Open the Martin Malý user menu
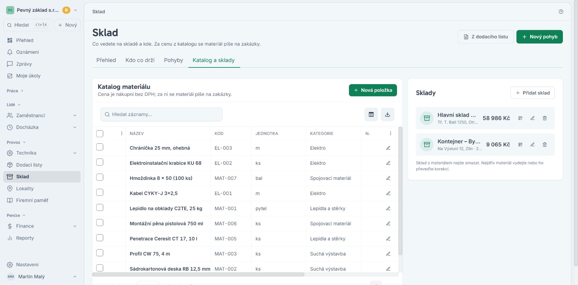578x285 pixels. click(42, 277)
